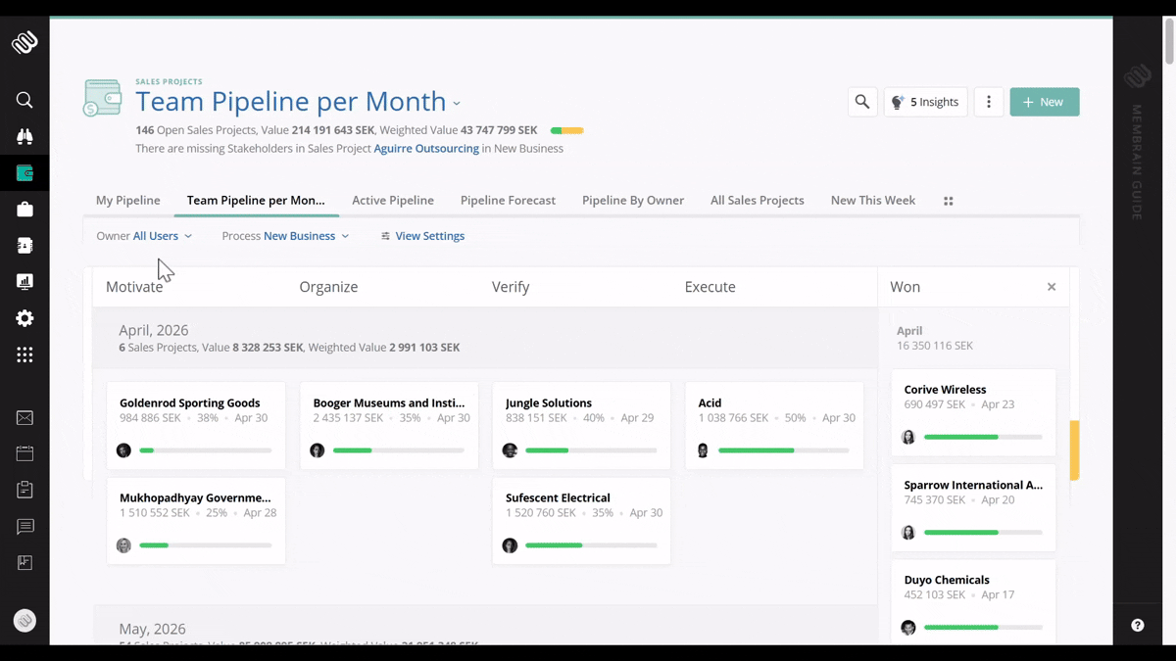Open the apps grid icon in the sidebar
Screen dimensions: 1176x661
24,355
